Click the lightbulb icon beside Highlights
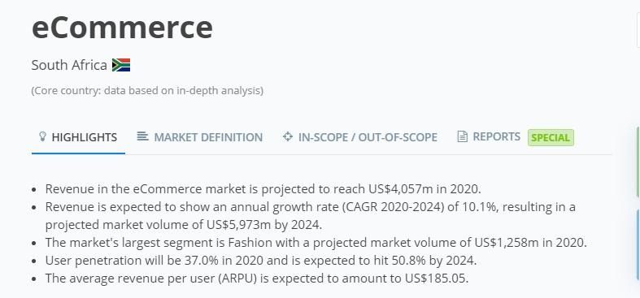 pos(42,136)
